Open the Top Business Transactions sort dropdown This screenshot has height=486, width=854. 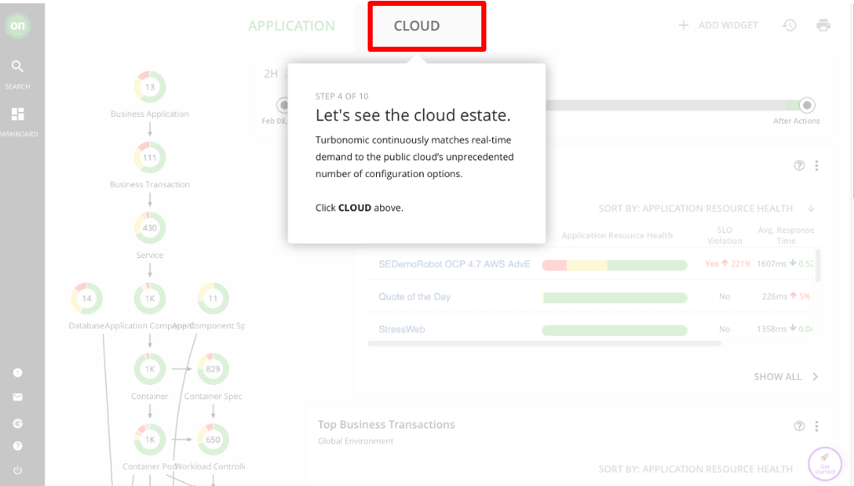(x=695, y=469)
